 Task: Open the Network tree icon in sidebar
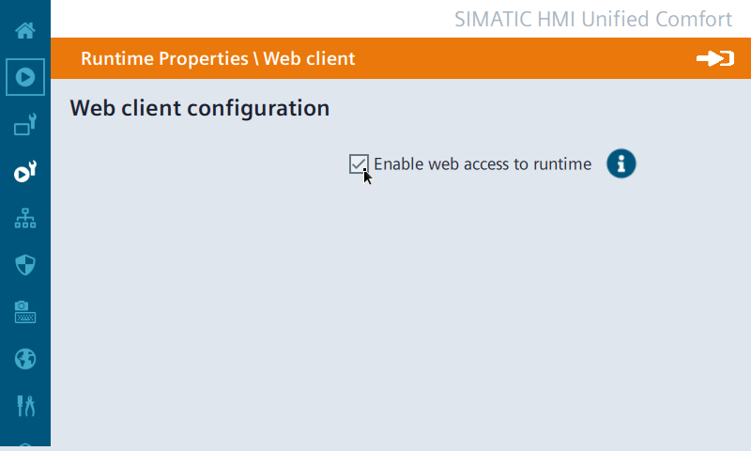click(x=25, y=217)
